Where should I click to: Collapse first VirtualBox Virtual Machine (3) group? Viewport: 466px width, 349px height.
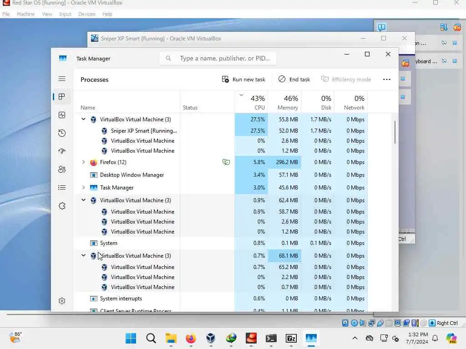point(84,120)
